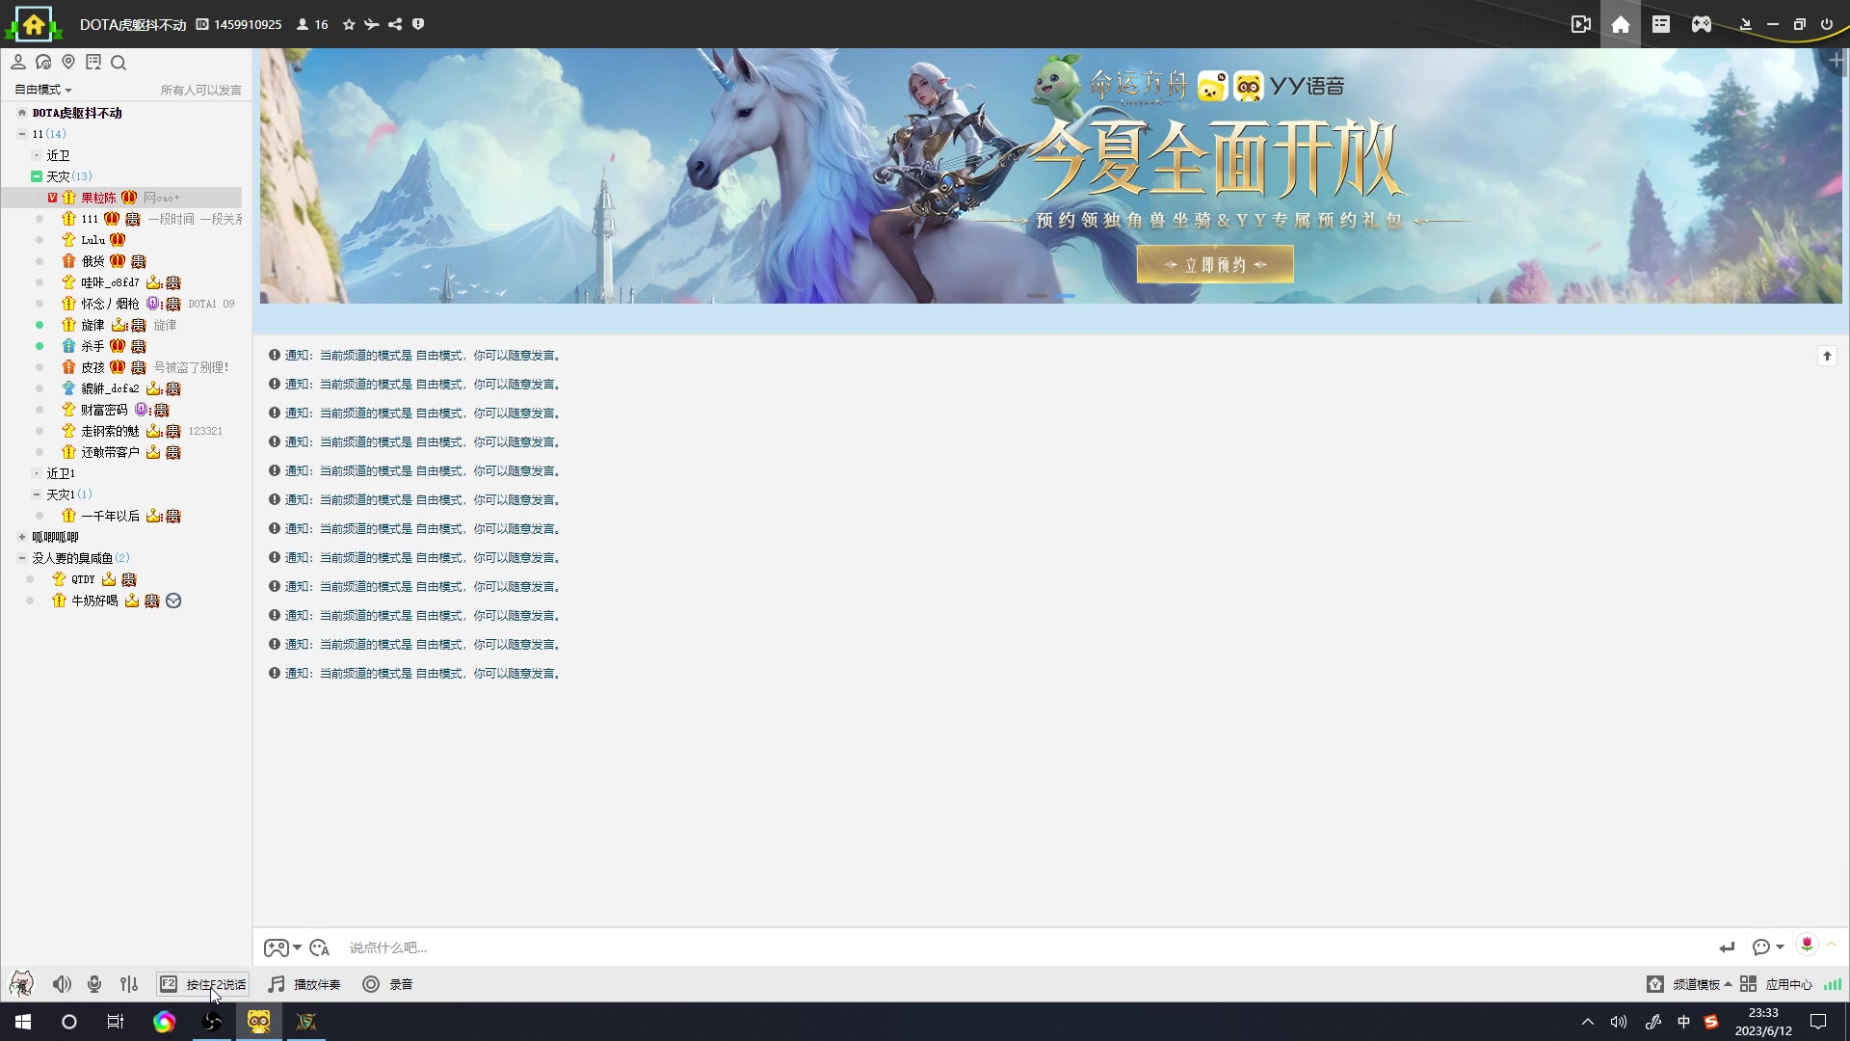The width and height of the screenshot is (1850, 1041).
Task: Click the YY raccoon icon on taskbar
Action: 258,1022
